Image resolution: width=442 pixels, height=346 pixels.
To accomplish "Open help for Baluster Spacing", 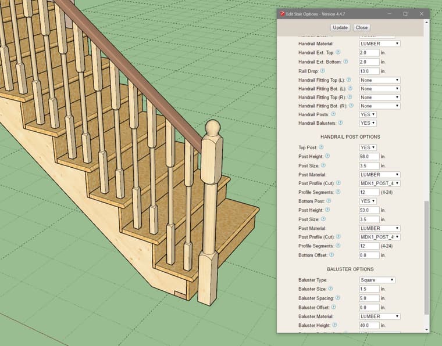I will pyautogui.click(x=337, y=298).
